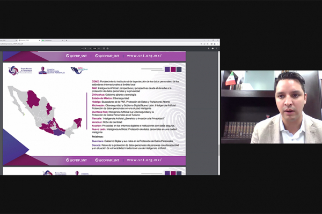
Task: Click the PDF viewer vertical scrollbar thumb
Action: coord(219,150)
